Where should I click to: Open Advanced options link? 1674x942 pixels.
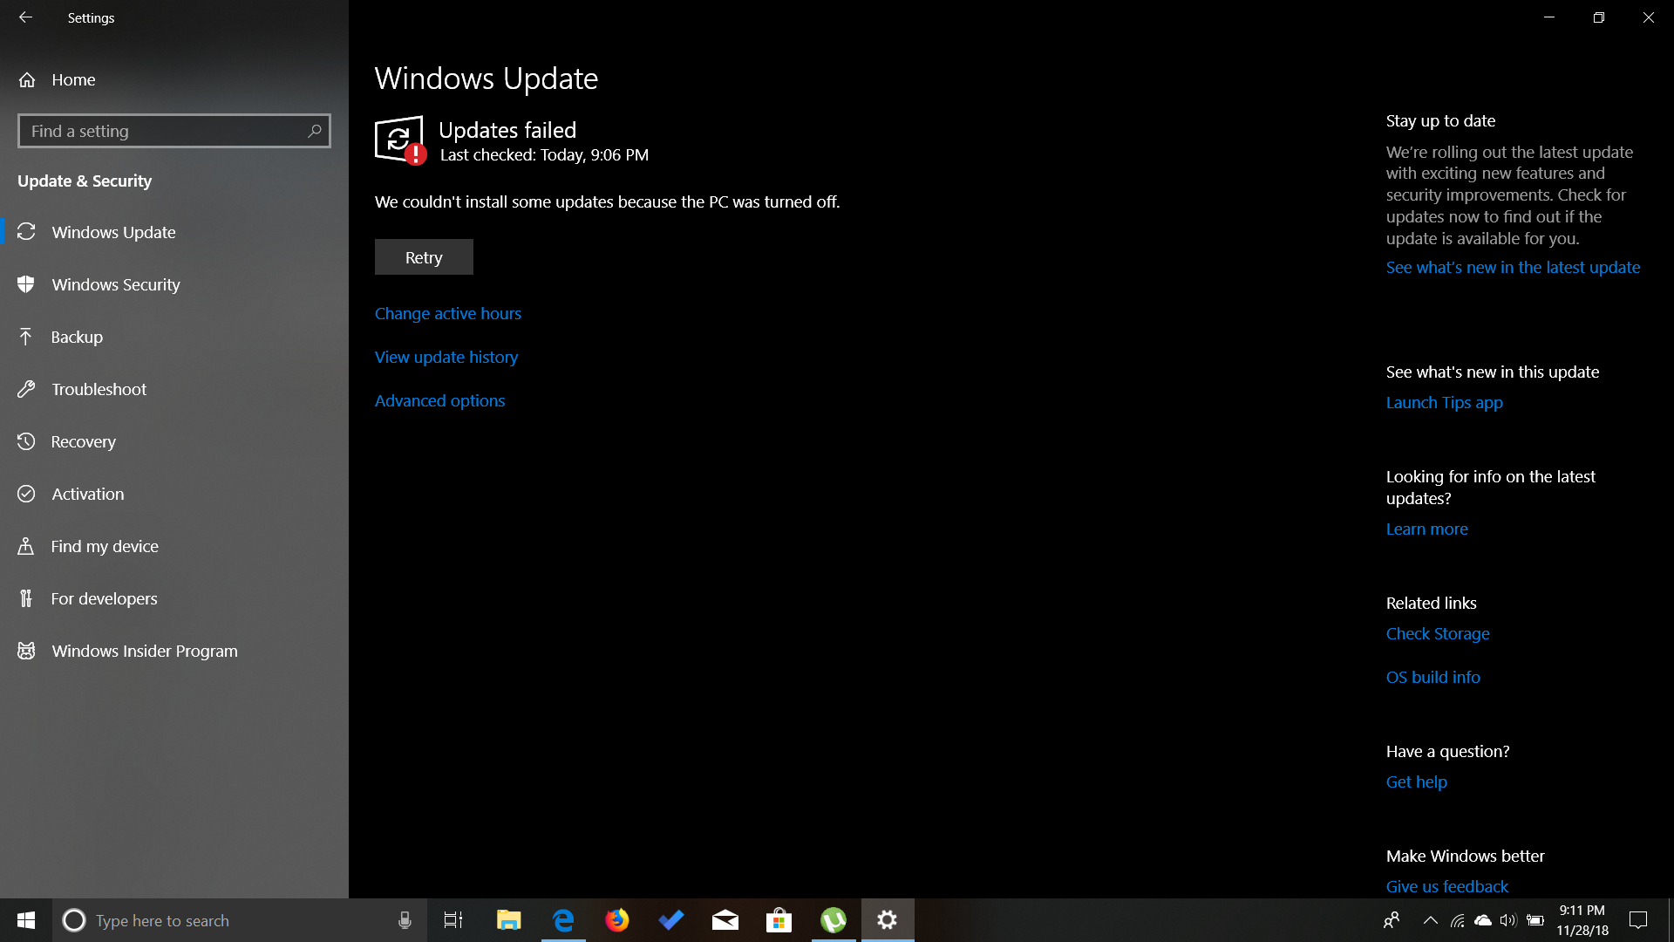439,400
